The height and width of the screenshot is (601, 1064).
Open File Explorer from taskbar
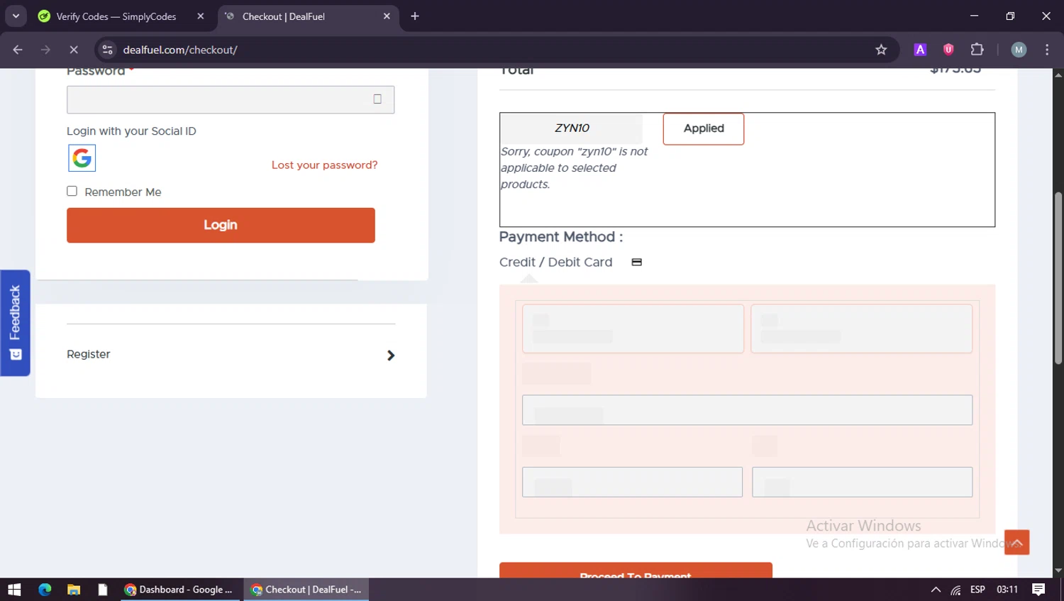pos(74,590)
